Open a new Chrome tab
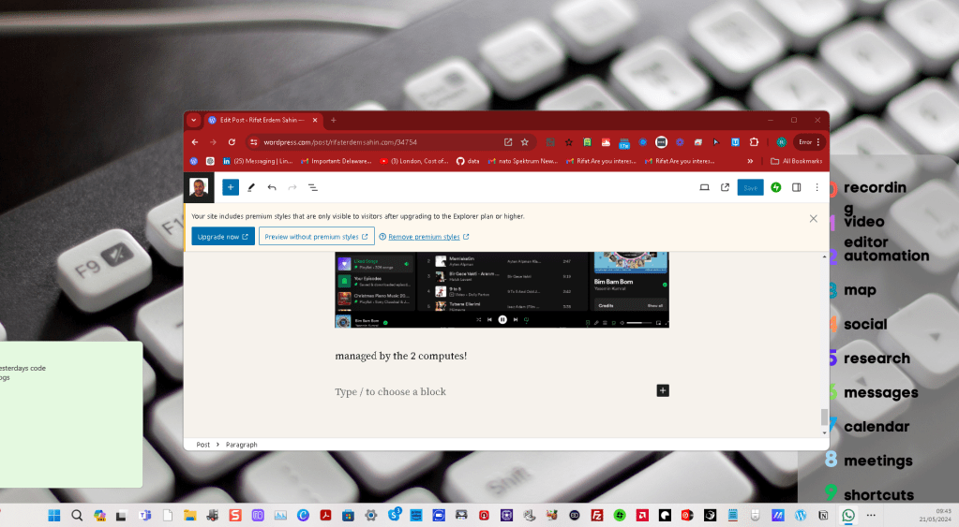Viewport: 959px width, 527px height. click(x=334, y=121)
